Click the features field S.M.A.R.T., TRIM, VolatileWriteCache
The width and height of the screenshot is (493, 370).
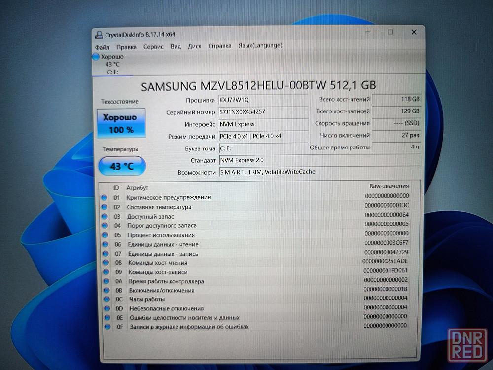tap(319, 172)
